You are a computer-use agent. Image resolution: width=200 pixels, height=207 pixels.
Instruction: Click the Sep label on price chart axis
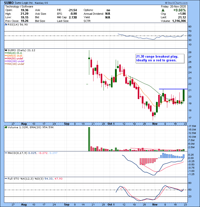point(66,124)
